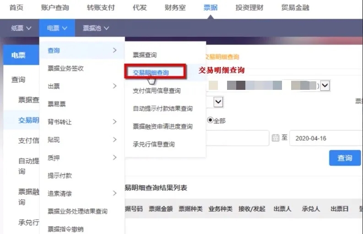Open 支付信用信息查询 submenu item
Viewport: 363px width, 234px height.
(157, 91)
